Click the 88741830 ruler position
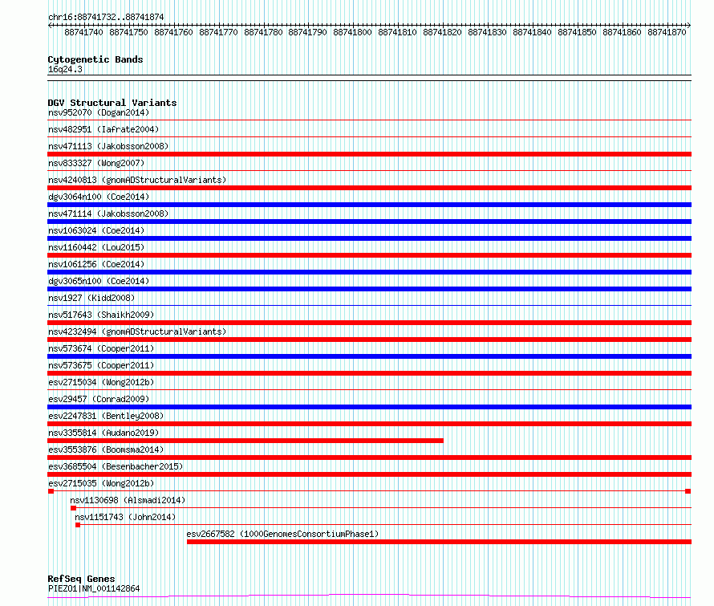This screenshot has width=714, height=606. [x=487, y=32]
